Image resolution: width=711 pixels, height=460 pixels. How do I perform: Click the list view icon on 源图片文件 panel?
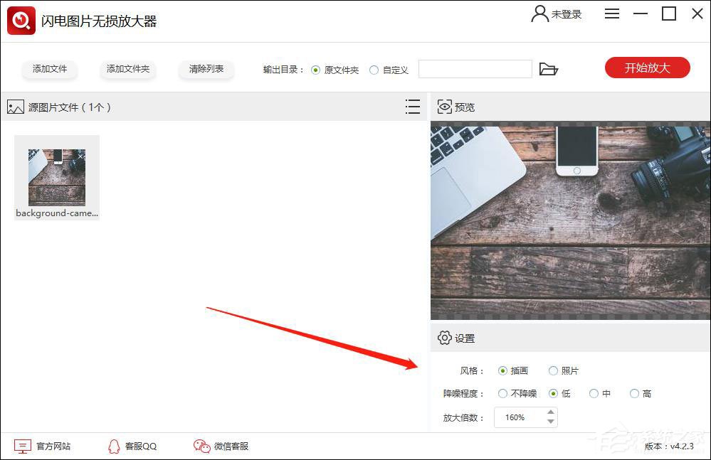(413, 107)
